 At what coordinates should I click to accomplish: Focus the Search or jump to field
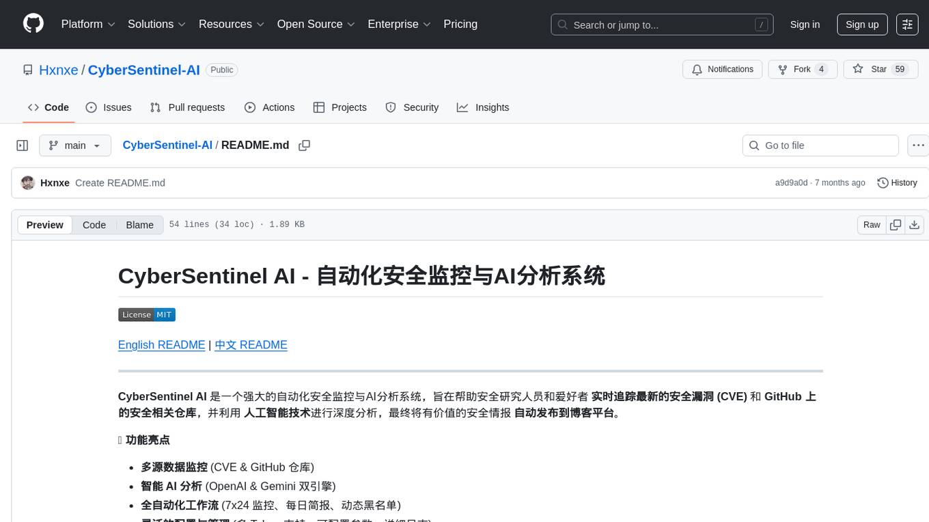662,25
